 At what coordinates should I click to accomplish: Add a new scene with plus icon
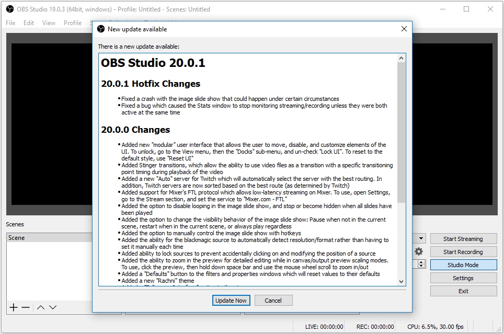(14, 307)
